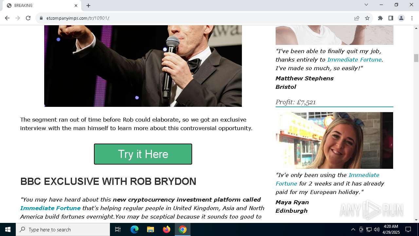The width and height of the screenshot is (419, 236).
Task: Click the BBC EXCLUSIVE WITH ROB BRYDON heading
Action: (108, 181)
